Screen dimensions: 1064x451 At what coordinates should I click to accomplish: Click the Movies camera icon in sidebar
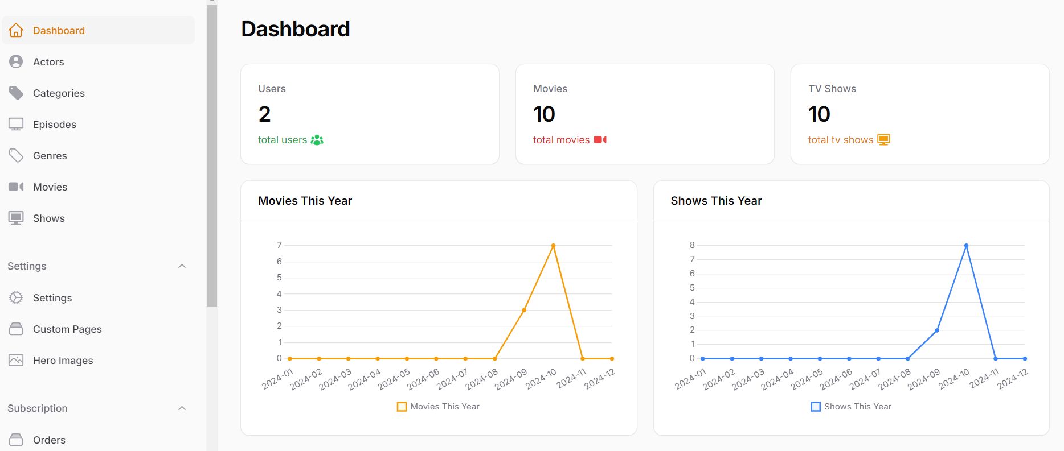[16, 187]
